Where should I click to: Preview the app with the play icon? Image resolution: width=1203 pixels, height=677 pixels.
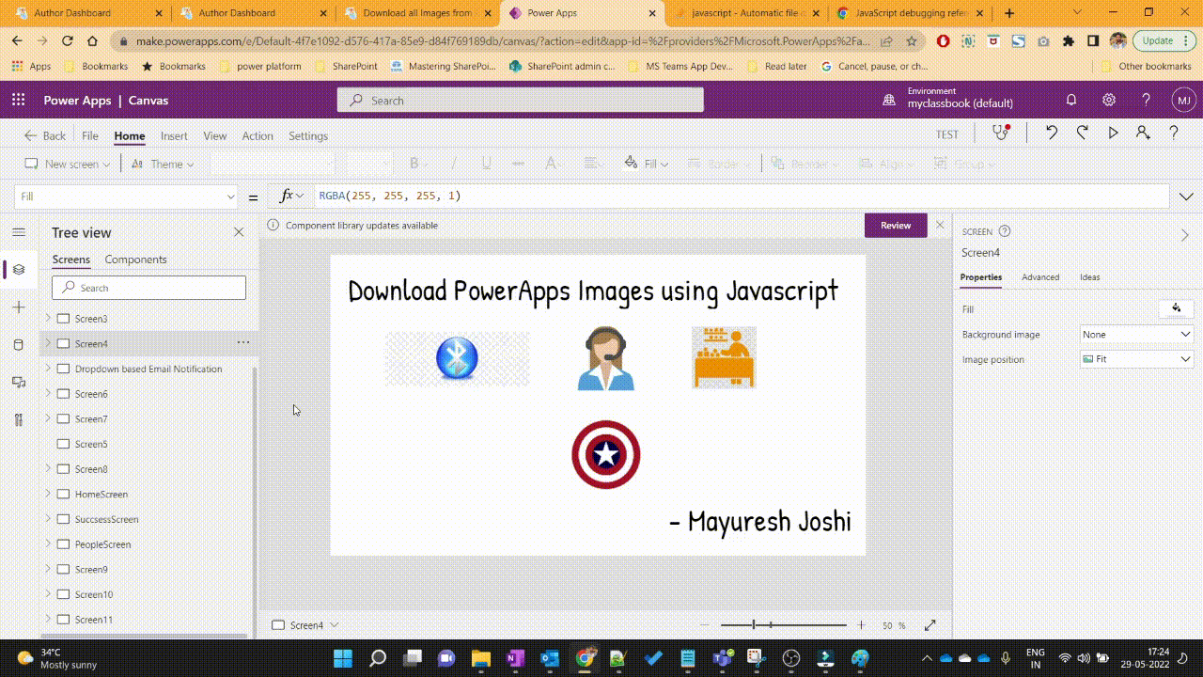pos(1113,134)
